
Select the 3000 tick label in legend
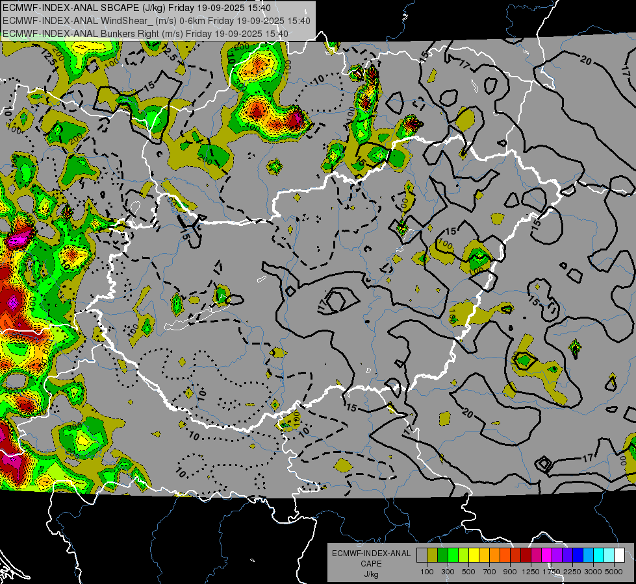(593, 572)
